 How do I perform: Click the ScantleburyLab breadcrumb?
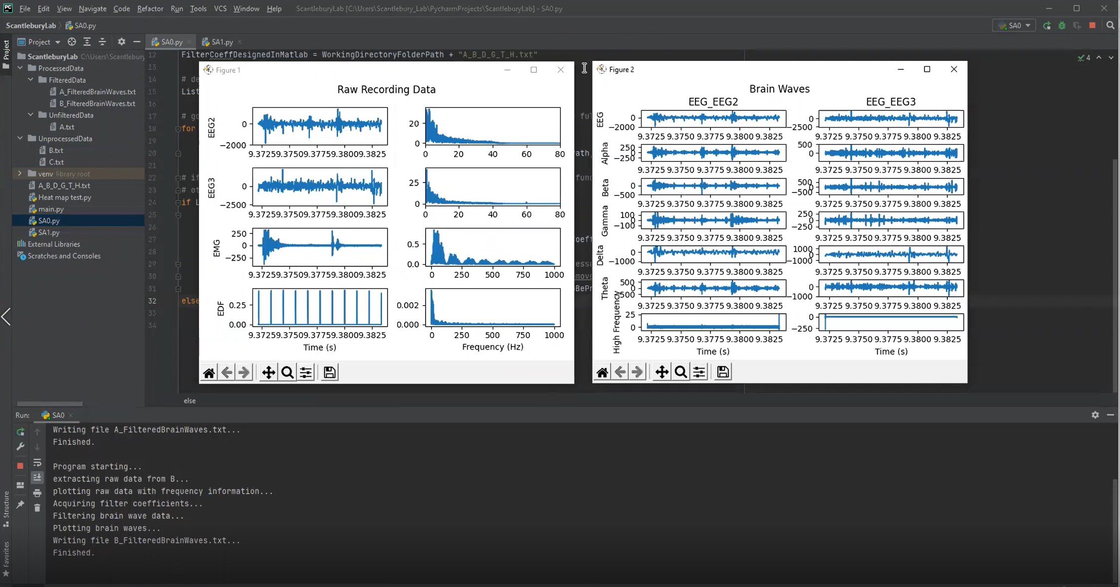31,25
